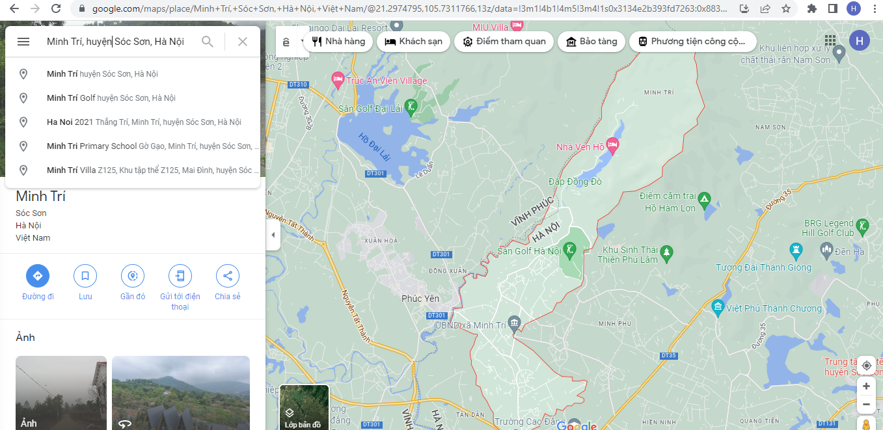This screenshot has height=430, width=883.
Task: Filter by the Nhà hàng chip
Action: click(338, 42)
